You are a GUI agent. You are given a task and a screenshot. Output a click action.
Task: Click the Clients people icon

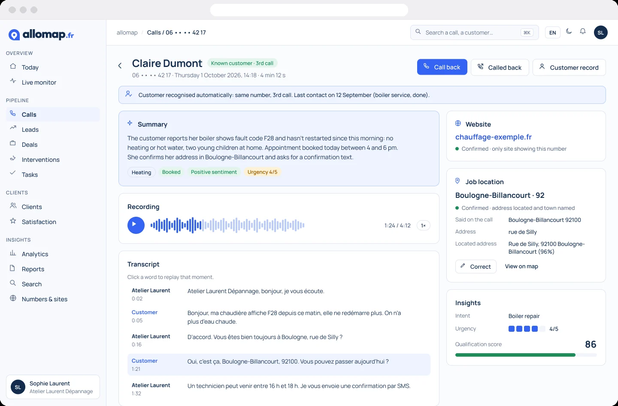pyautogui.click(x=13, y=206)
